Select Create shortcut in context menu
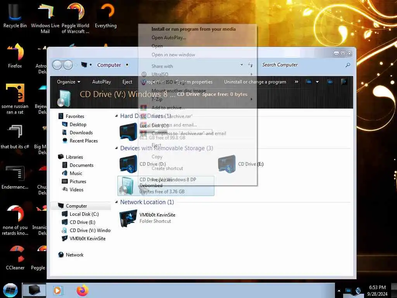Screen dimensions: 397x298 tap(167, 168)
